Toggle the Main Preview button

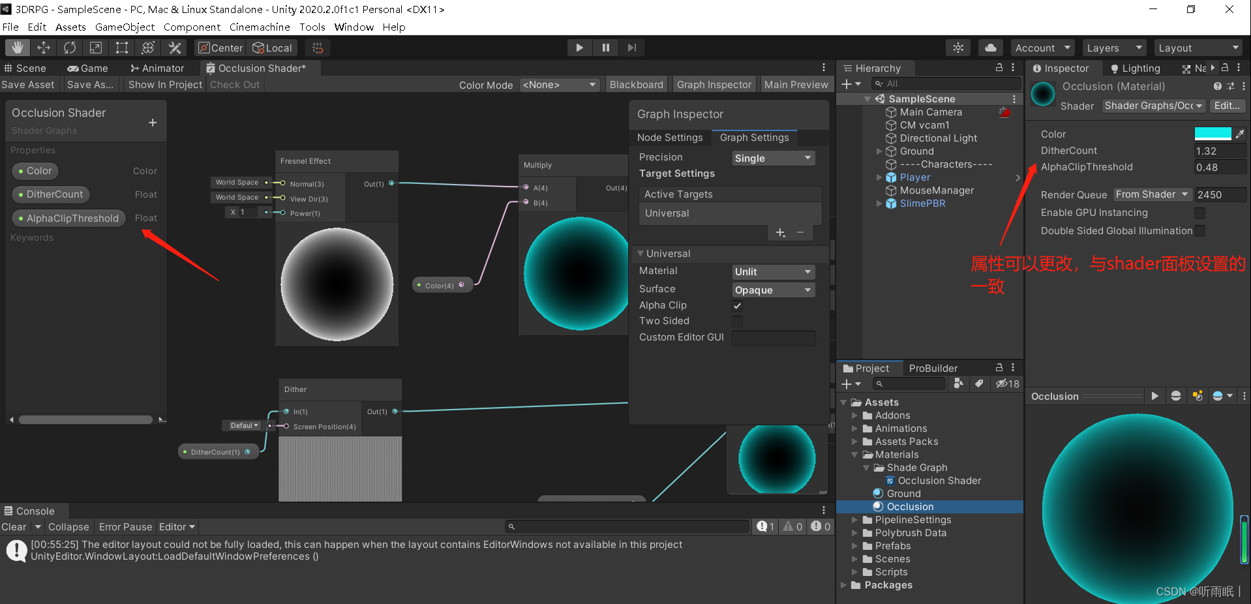click(796, 85)
